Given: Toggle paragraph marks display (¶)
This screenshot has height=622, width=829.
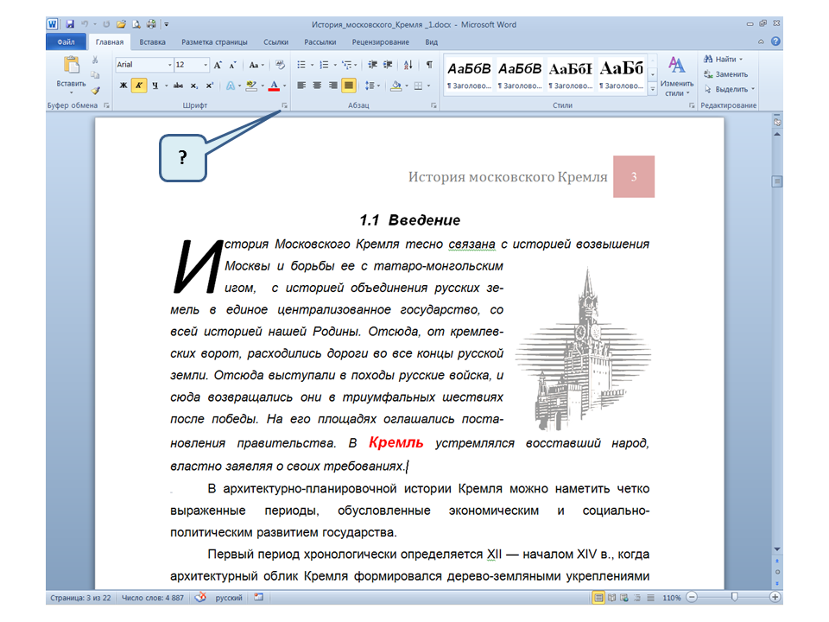Looking at the screenshot, I should (x=429, y=65).
